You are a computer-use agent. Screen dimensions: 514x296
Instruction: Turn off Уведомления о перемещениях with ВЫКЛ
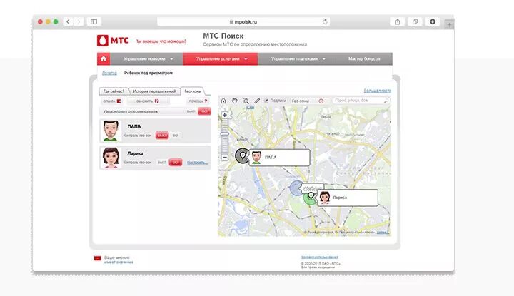coord(191,111)
